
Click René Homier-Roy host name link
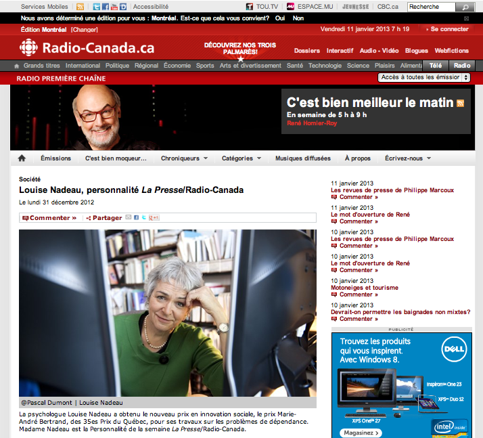point(312,123)
